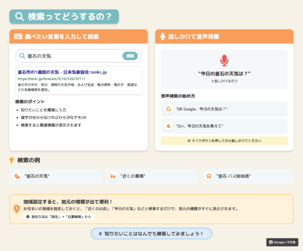Tap the large red microphone icon
303x251 pixels.
224,61
